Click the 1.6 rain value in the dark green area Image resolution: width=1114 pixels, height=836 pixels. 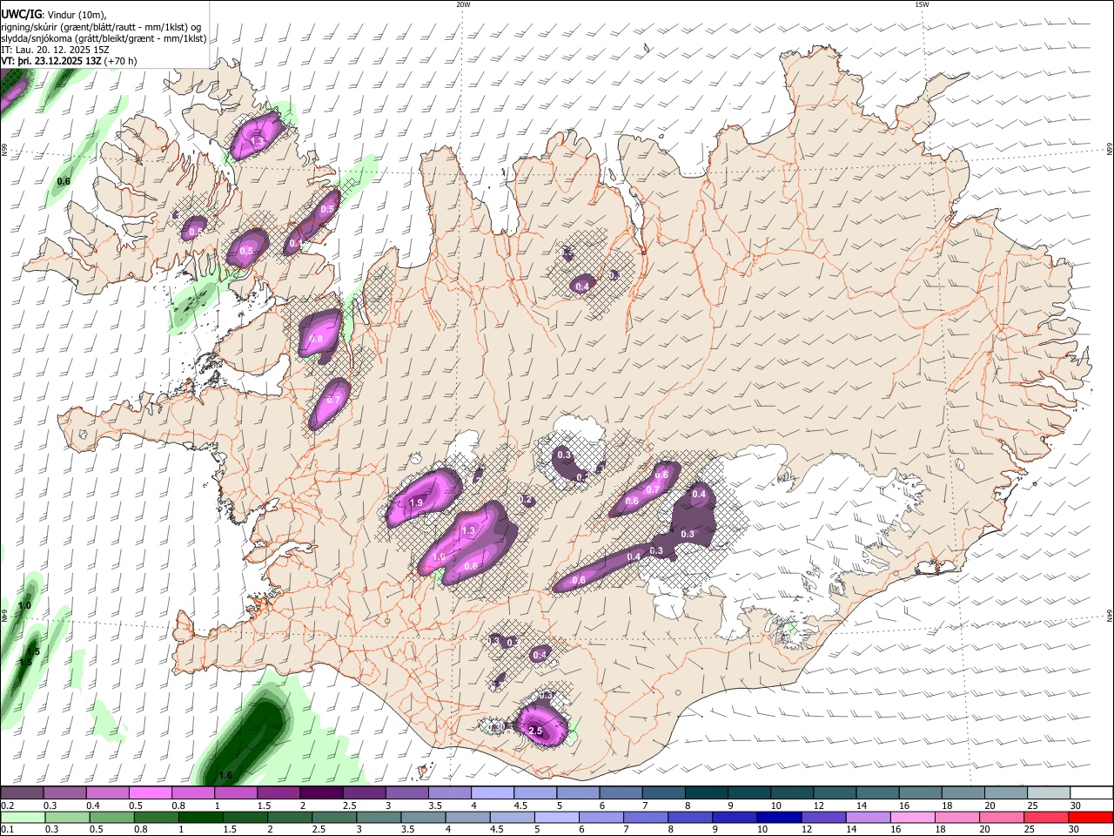pyautogui.click(x=225, y=775)
